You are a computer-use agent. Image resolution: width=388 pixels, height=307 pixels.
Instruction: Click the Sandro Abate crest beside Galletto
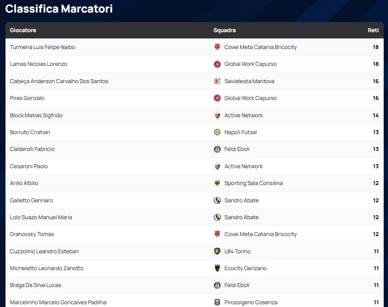pyautogui.click(x=217, y=200)
